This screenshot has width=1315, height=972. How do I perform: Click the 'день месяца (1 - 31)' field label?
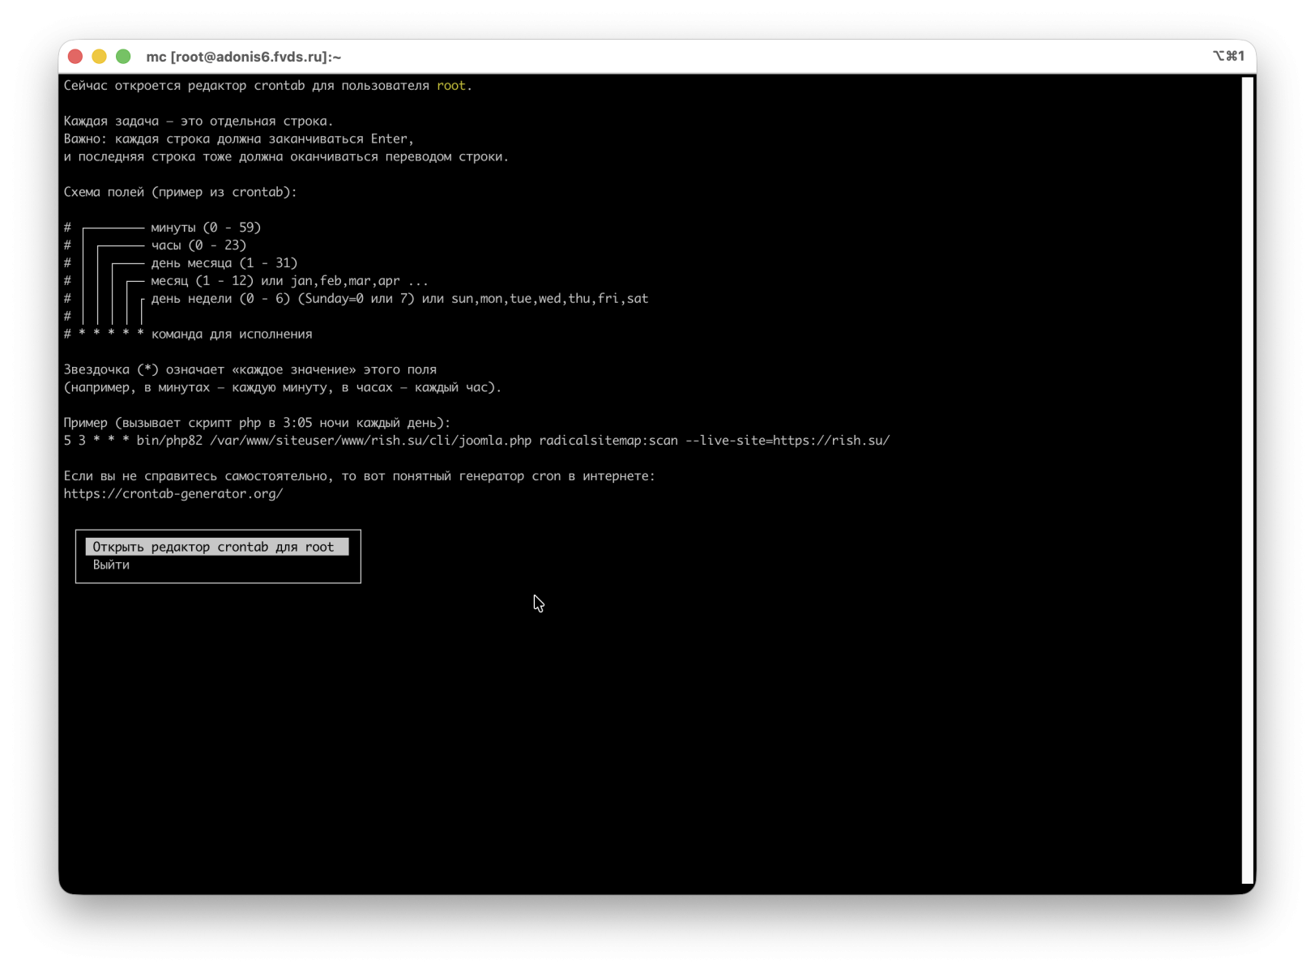(x=224, y=263)
